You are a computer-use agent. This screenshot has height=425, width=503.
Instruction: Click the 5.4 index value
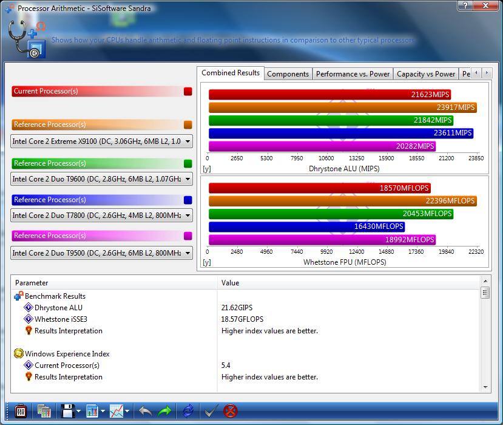[x=226, y=365]
